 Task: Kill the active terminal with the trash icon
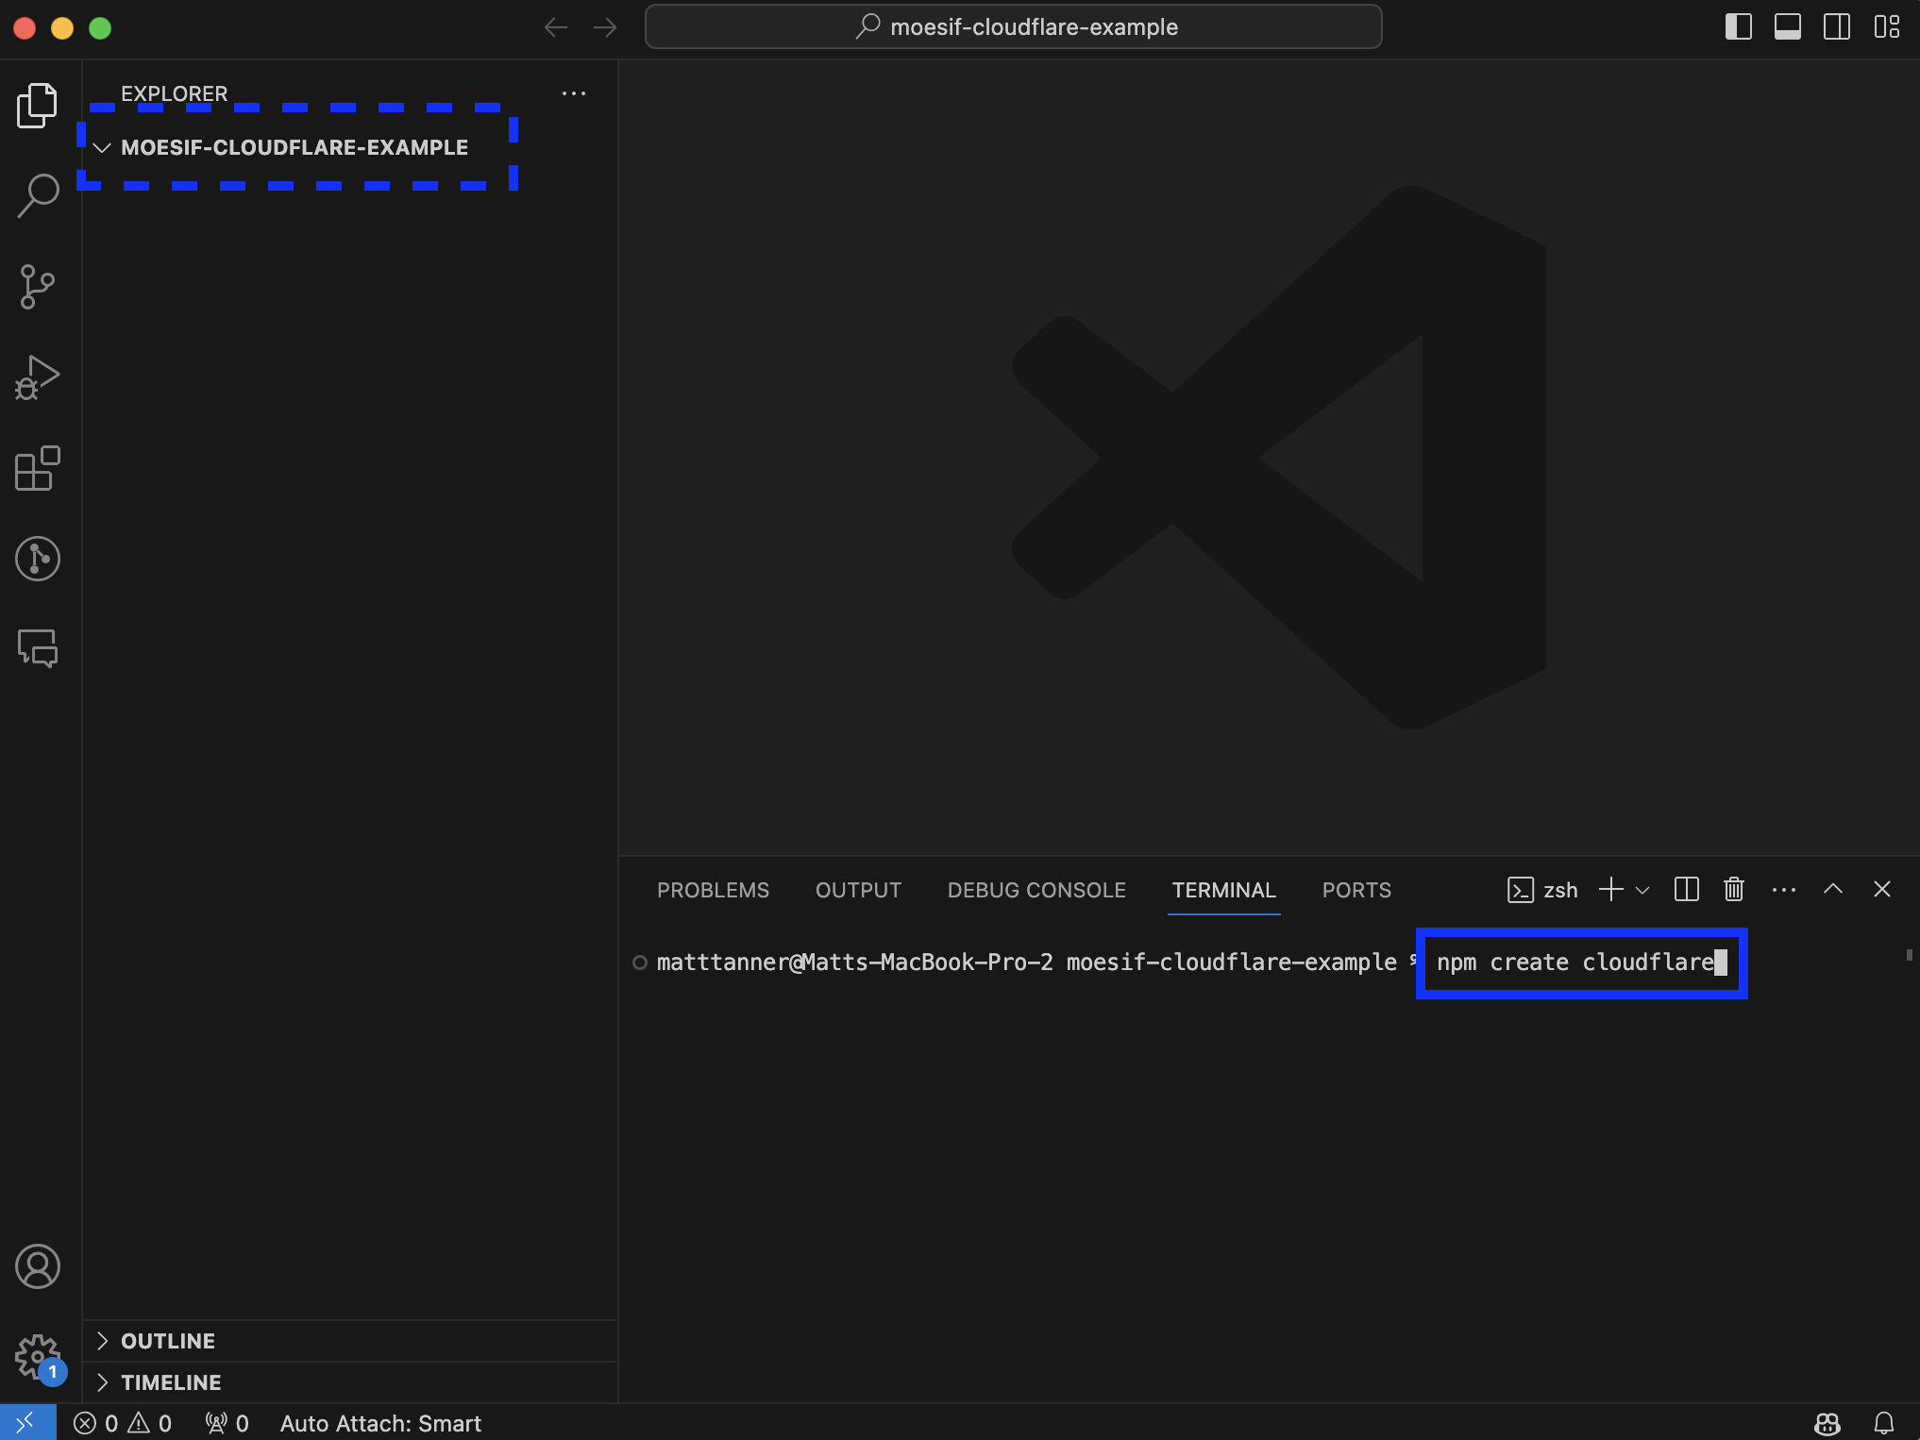click(x=1733, y=889)
